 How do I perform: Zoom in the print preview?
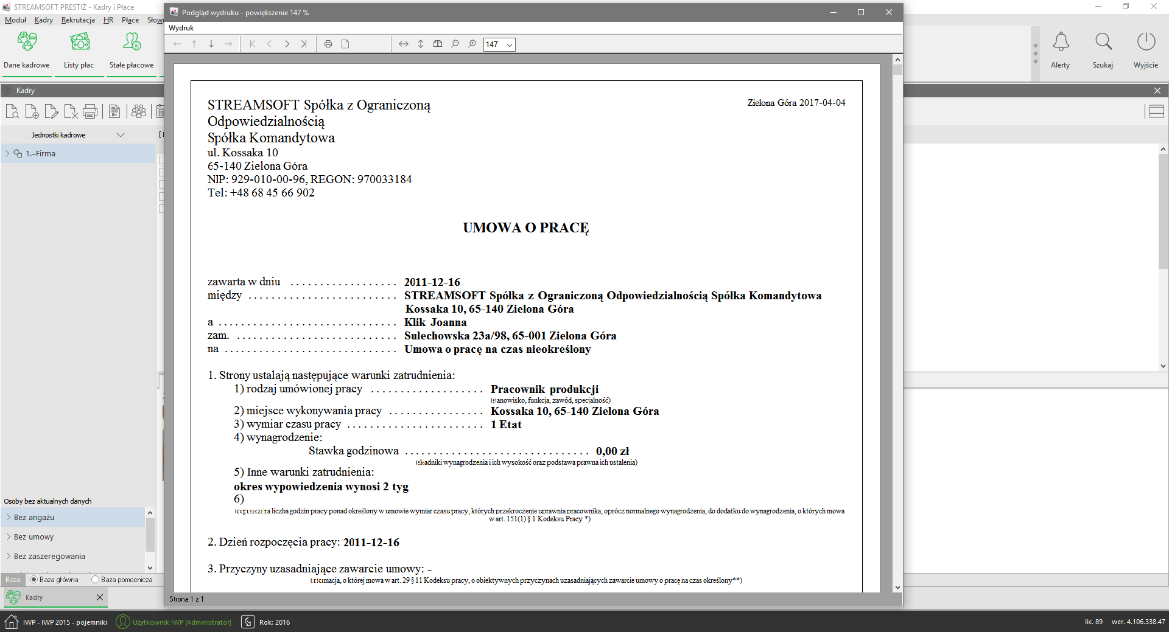click(472, 44)
